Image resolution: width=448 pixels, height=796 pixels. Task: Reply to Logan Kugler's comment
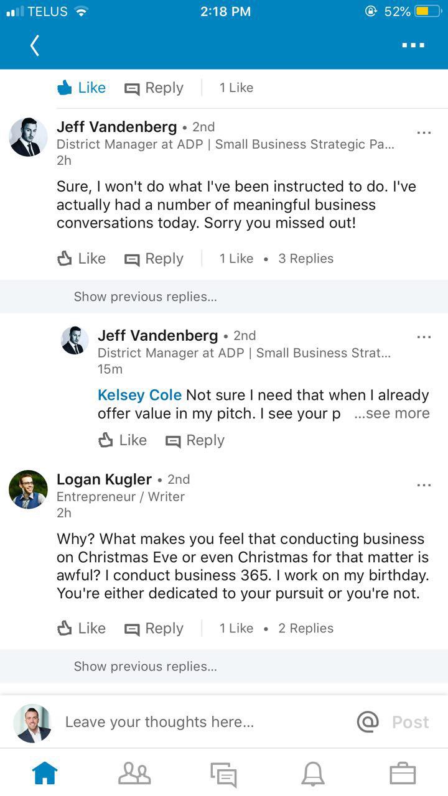tap(154, 628)
